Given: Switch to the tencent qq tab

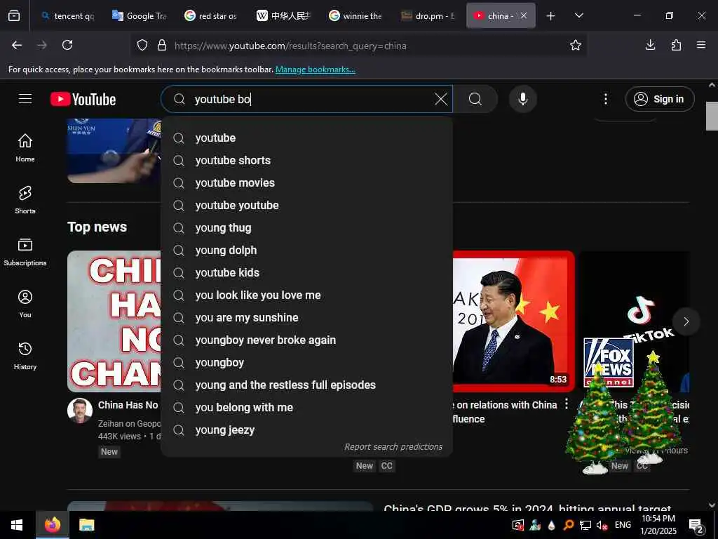Looking at the screenshot, I should click(x=67, y=16).
